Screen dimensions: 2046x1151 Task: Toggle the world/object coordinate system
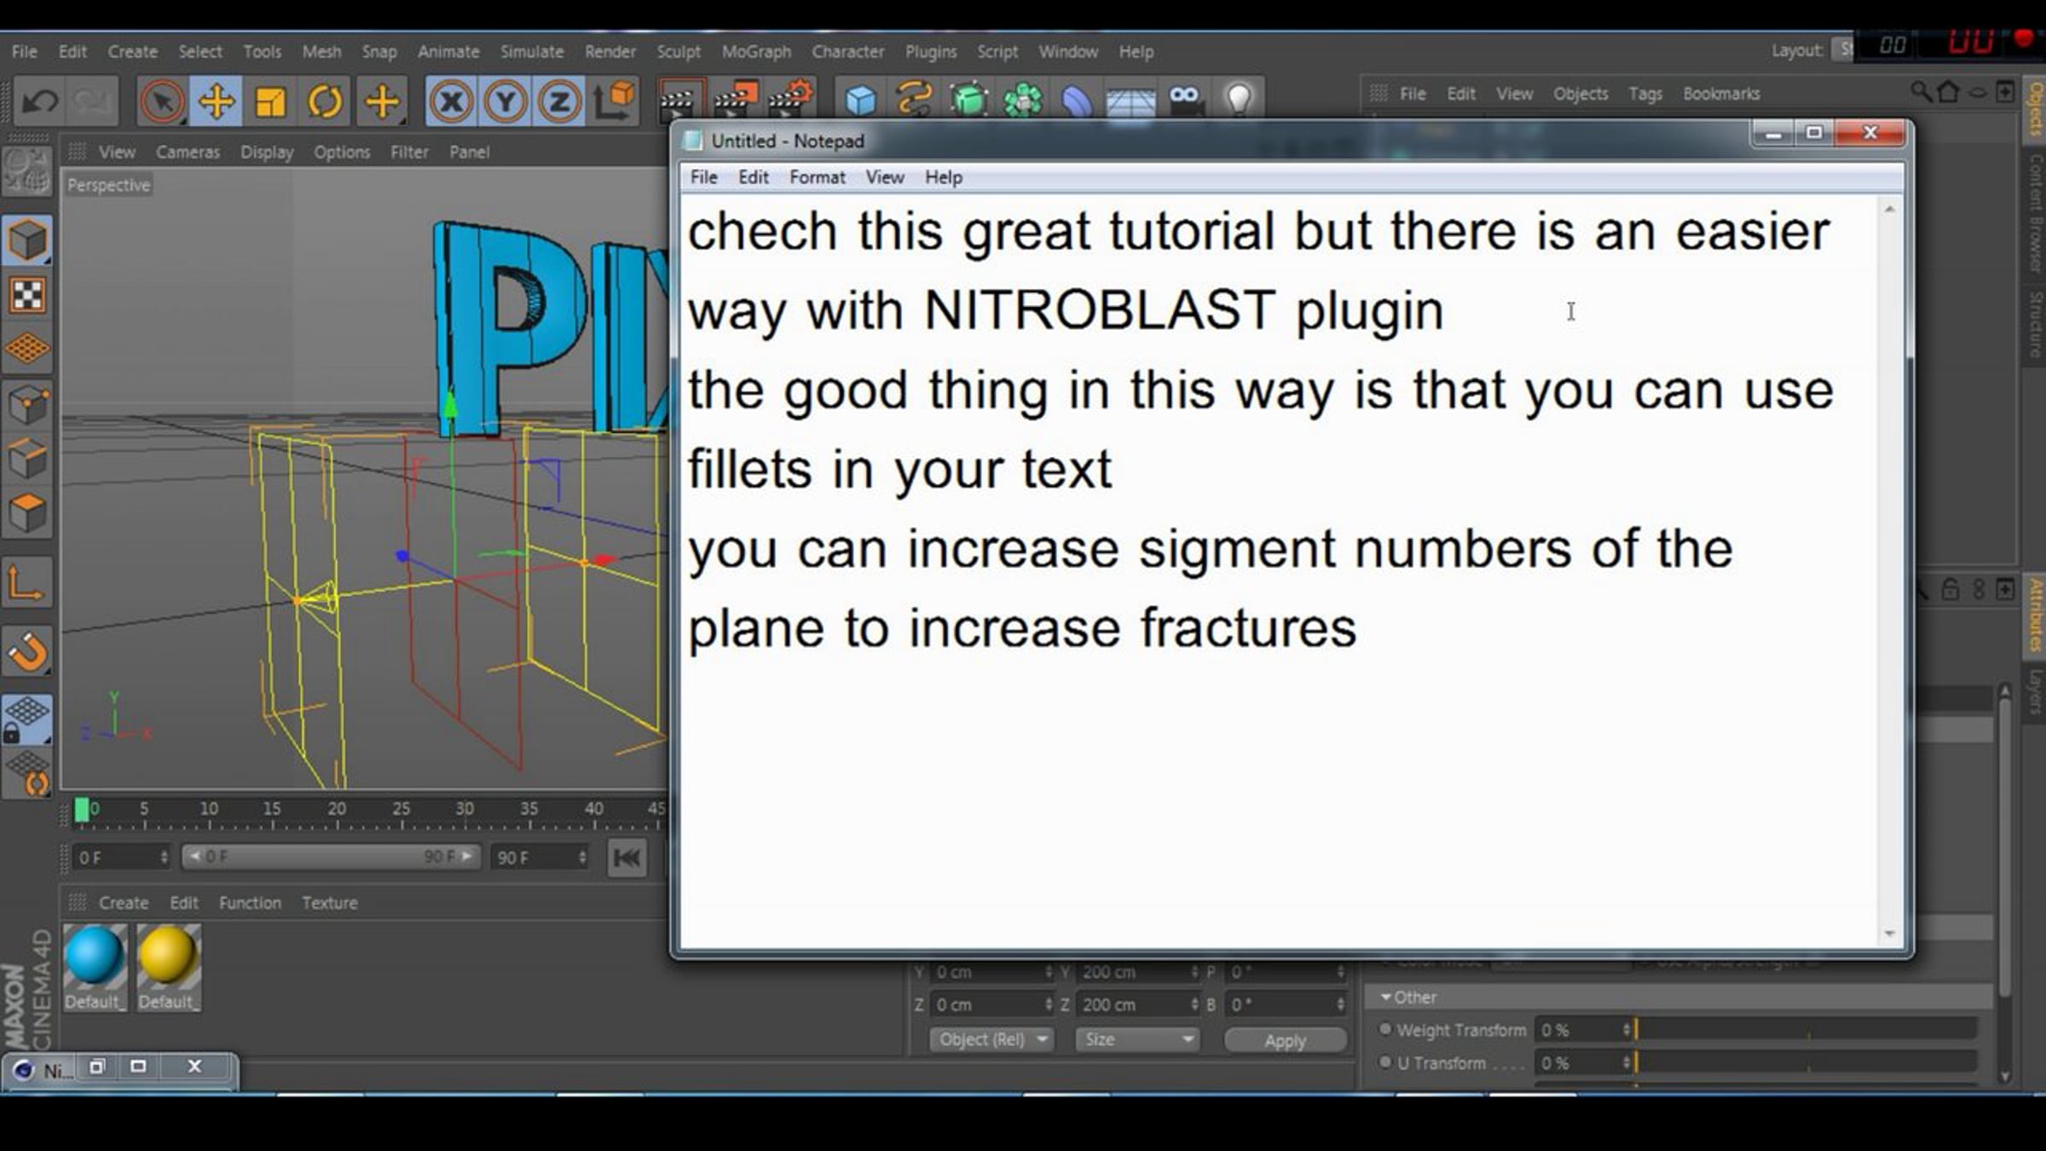[615, 102]
